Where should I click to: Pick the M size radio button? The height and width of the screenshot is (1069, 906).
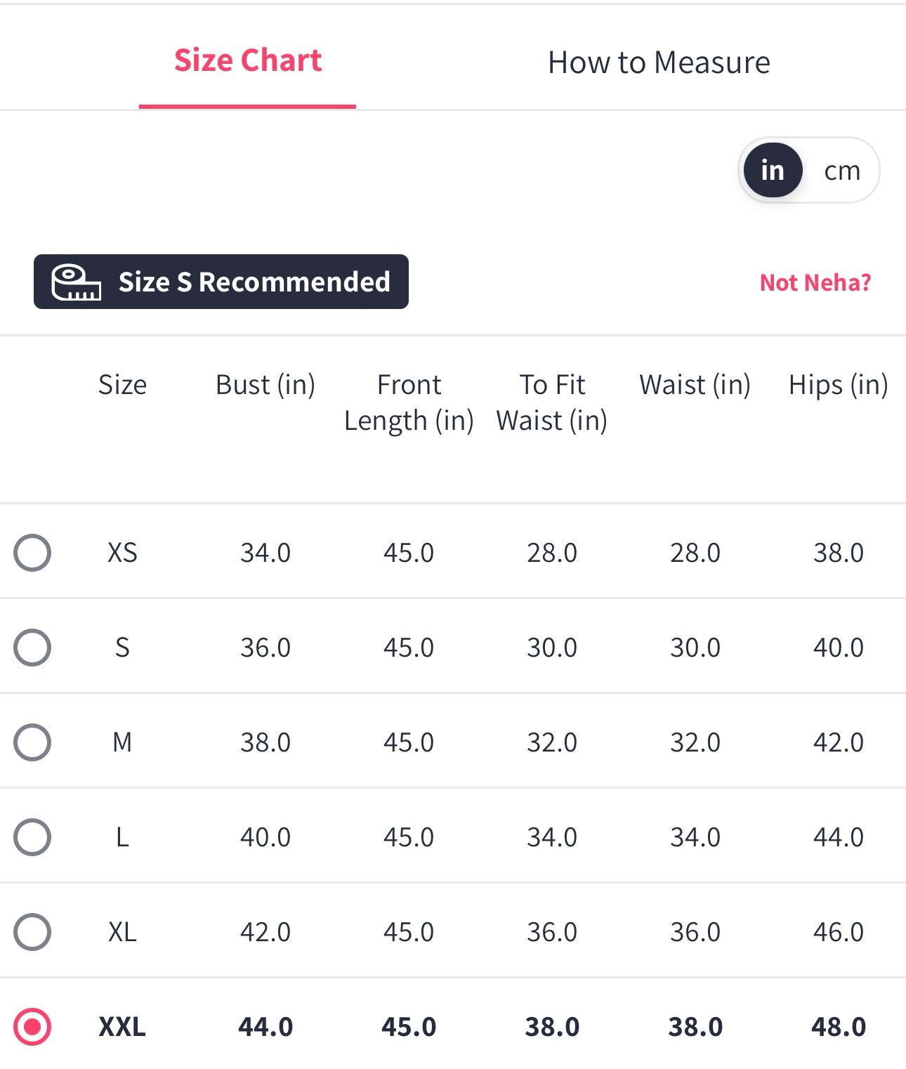click(x=32, y=742)
